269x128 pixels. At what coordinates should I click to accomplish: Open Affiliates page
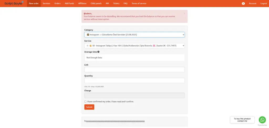point(82,3)
